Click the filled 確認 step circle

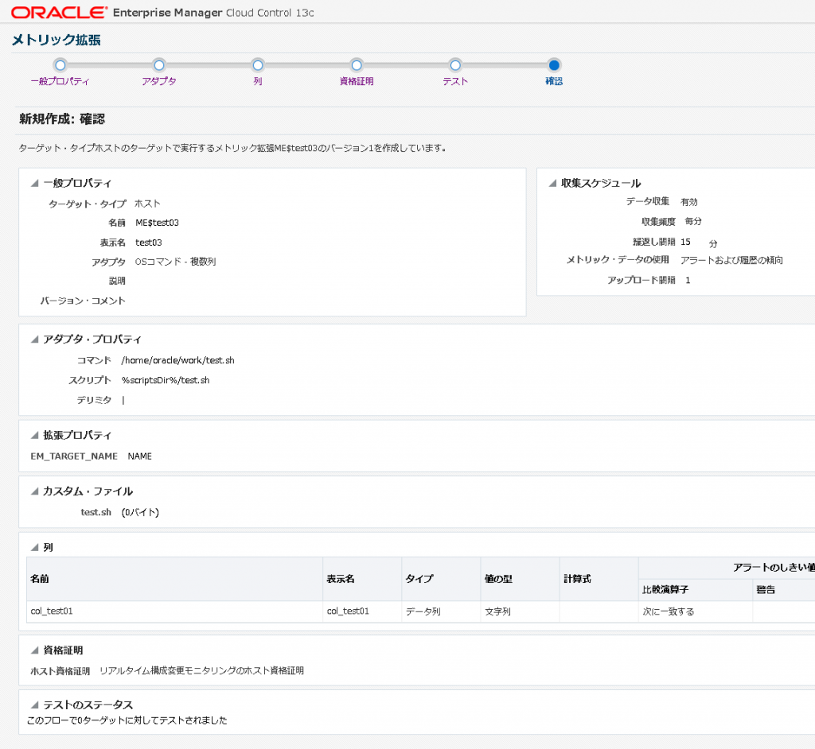pyautogui.click(x=554, y=65)
